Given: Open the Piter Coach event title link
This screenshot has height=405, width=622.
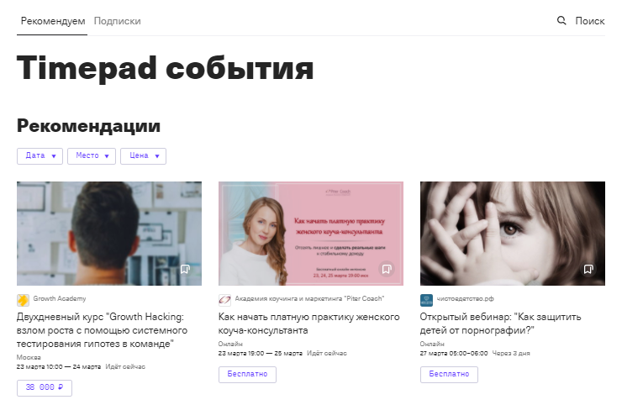Looking at the screenshot, I should click(x=308, y=323).
